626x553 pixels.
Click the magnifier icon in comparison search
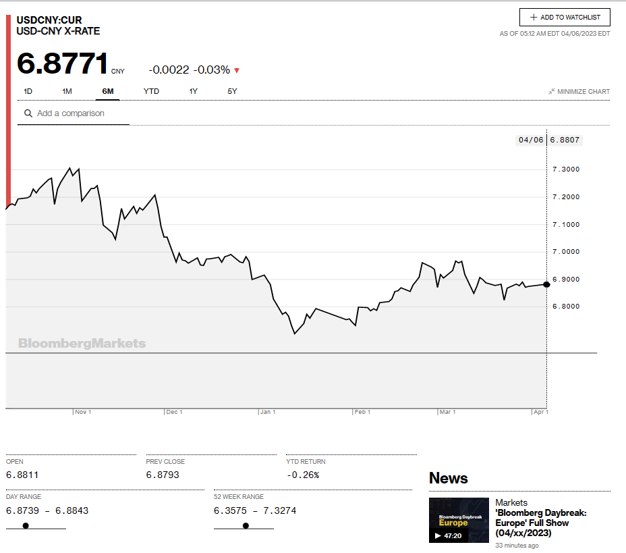(x=28, y=113)
